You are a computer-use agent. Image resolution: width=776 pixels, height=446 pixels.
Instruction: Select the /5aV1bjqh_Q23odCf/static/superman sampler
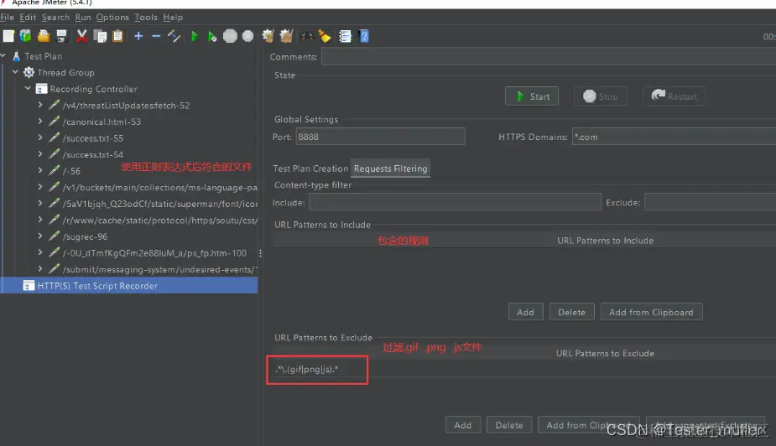pyautogui.click(x=160, y=204)
